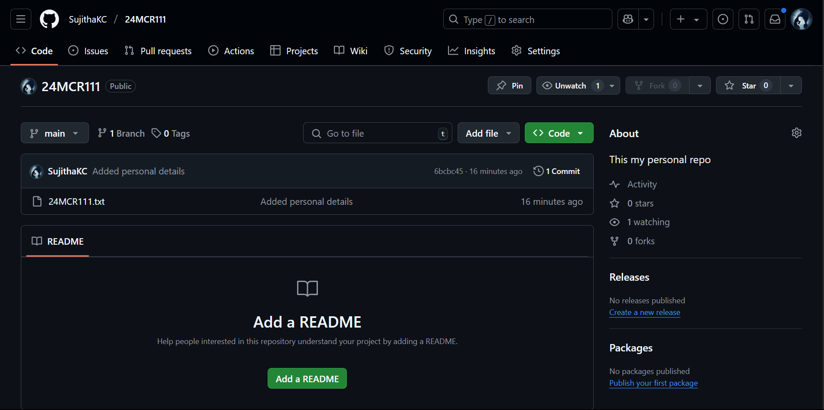The height and width of the screenshot is (410, 824).
Task: View the 0 Tags link
Action: pos(171,133)
